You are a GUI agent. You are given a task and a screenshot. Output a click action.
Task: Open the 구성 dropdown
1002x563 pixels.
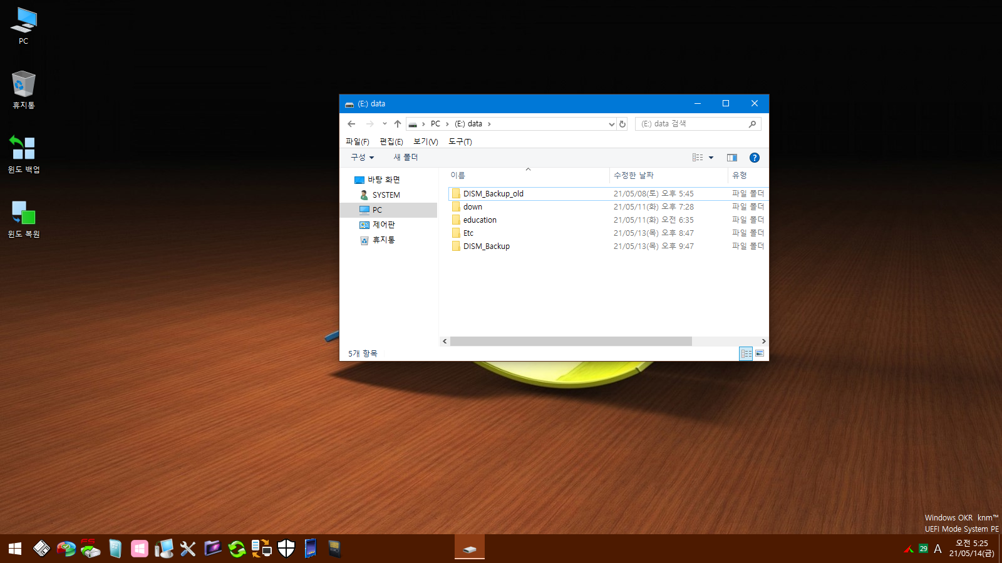click(x=362, y=158)
